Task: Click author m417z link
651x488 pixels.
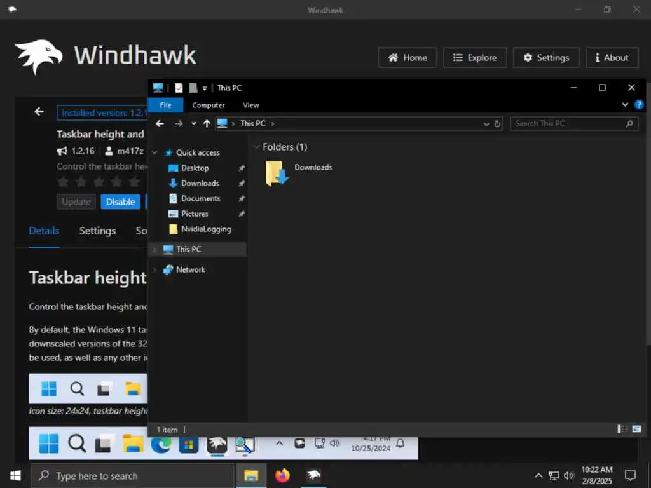Action: pyautogui.click(x=130, y=151)
